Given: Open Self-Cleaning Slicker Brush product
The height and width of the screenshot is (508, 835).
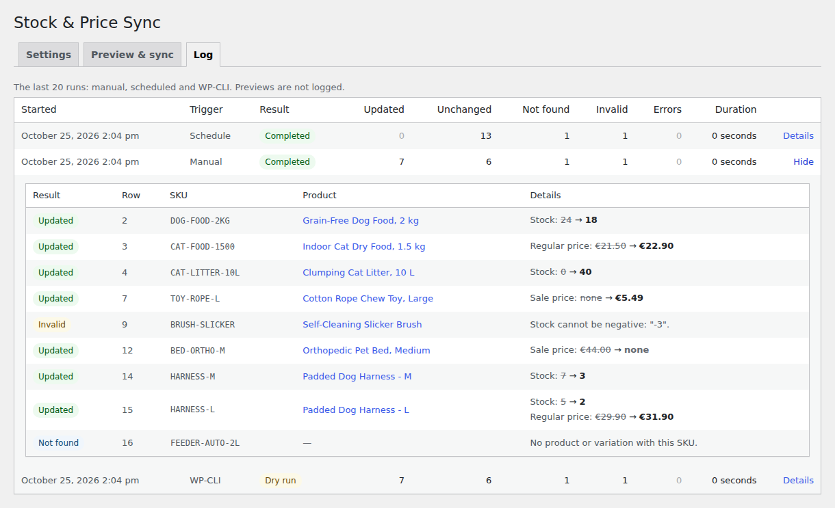Looking at the screenshot, I should point(362,325).
